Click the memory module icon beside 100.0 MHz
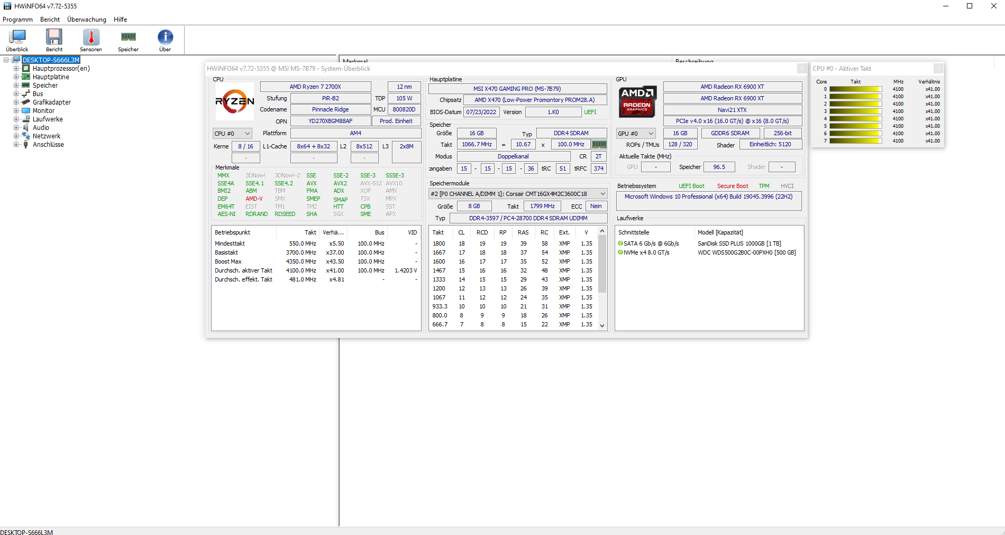This screenshot has width=1005, height=535. tap(599, 145)
